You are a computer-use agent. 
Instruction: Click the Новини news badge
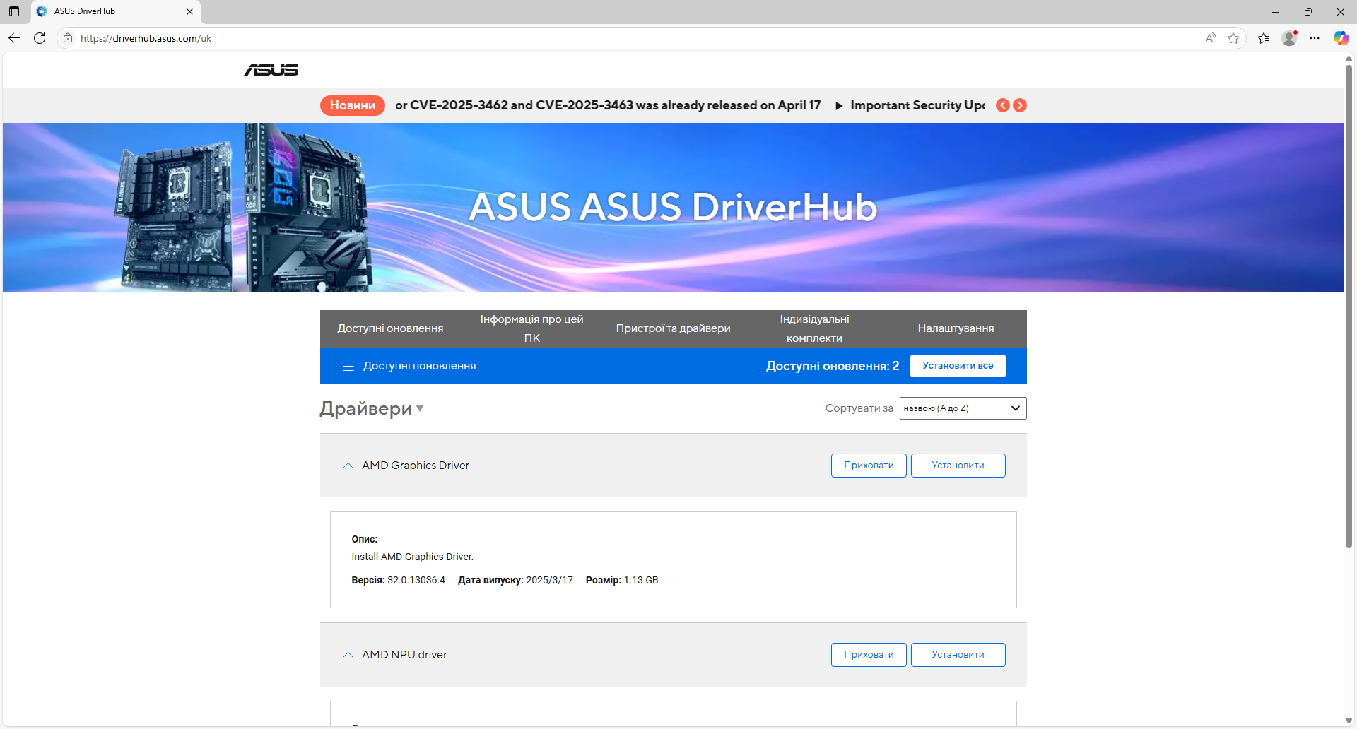[353, 105]
